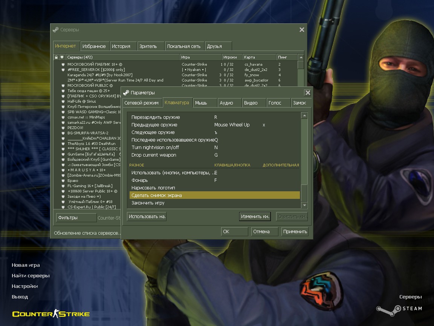Open the История tab
Image resolution: width=434 pixels, height=326 pixels.
[123, 46]
